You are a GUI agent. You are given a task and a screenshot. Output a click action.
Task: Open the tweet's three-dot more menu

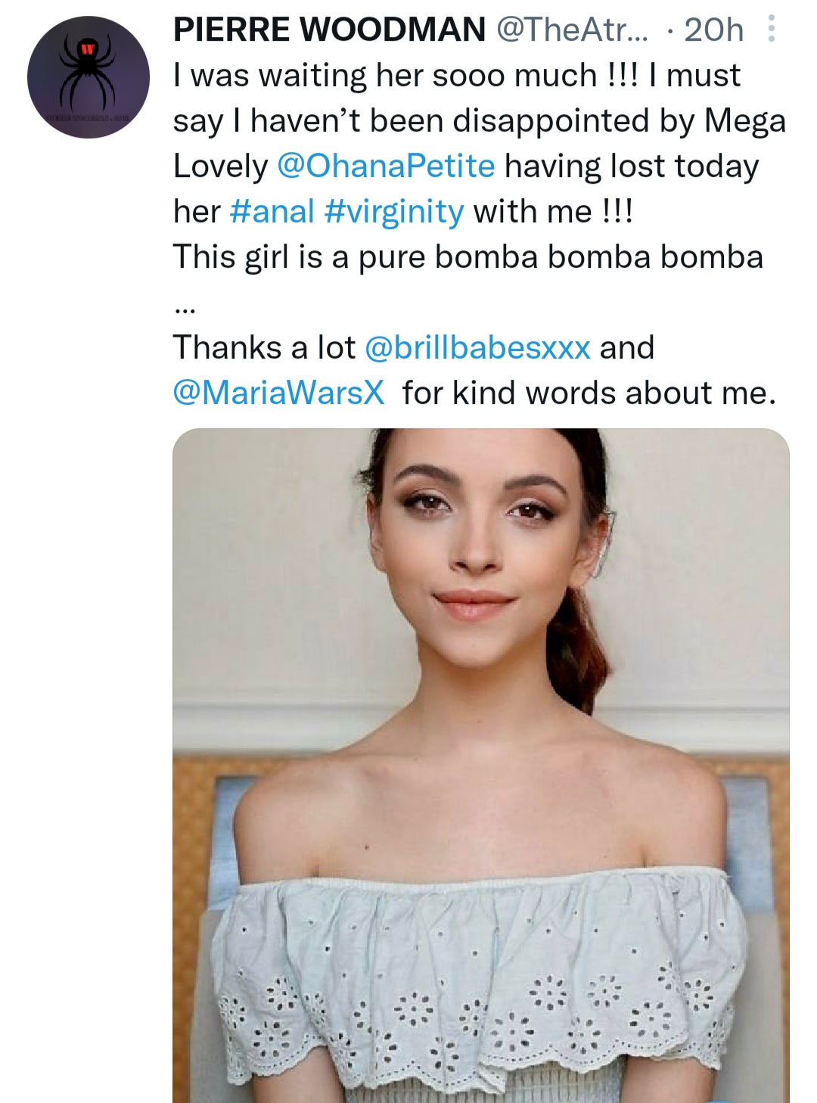pos(771,30)
